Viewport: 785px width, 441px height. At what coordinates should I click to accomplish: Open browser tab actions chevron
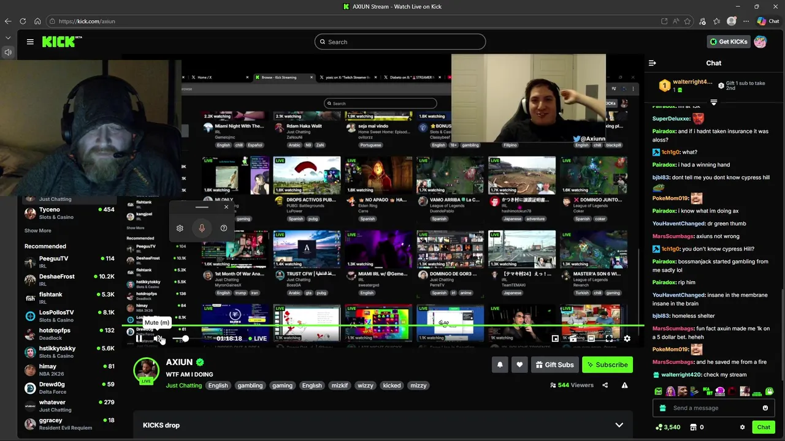point(8,37)
